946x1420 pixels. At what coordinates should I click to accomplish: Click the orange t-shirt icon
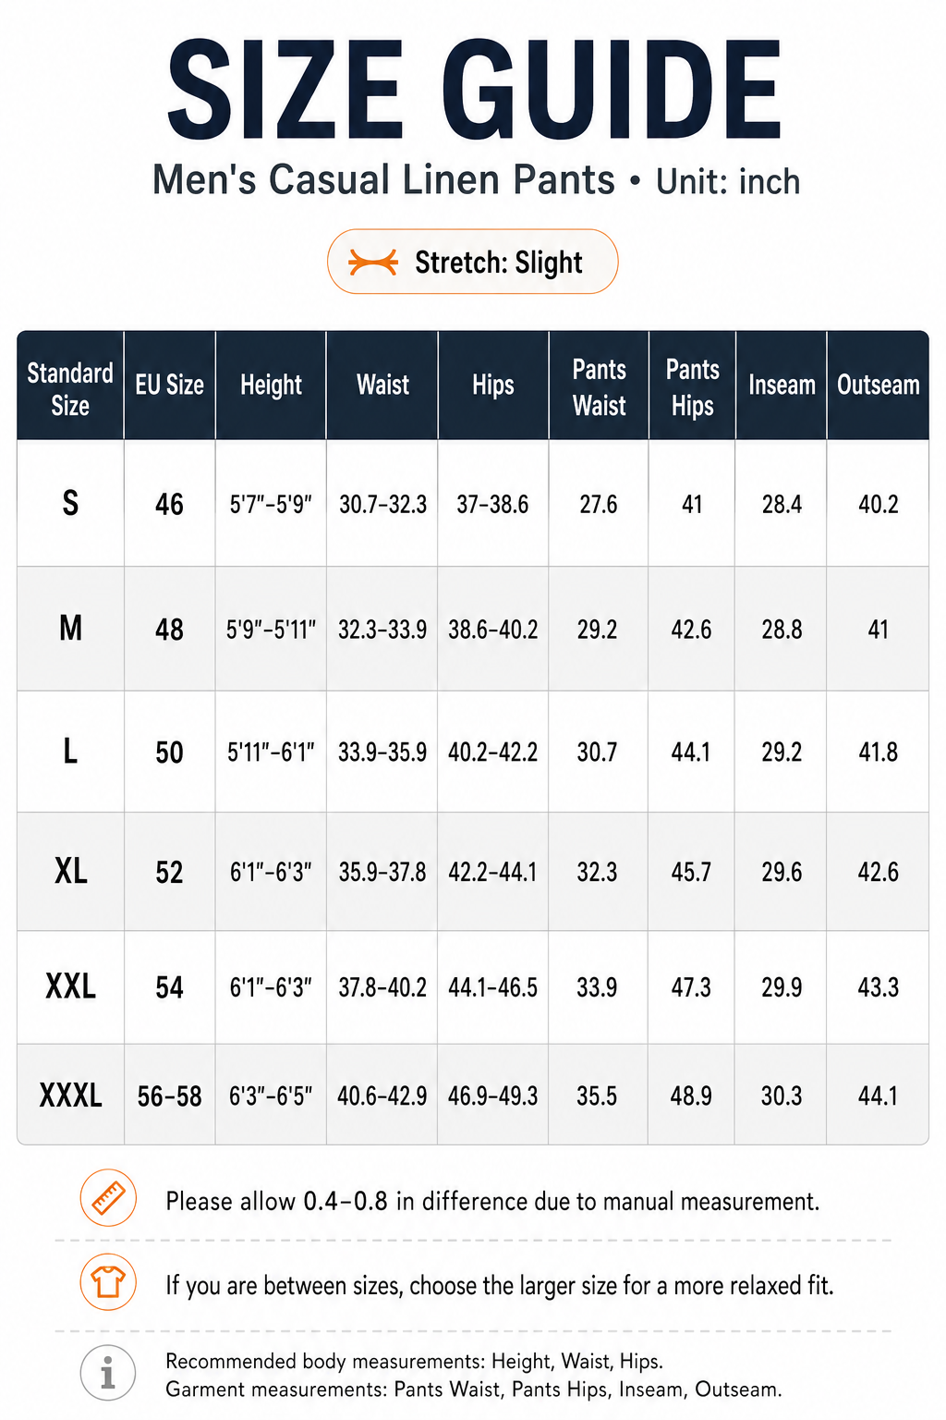tap(108, 1282)
